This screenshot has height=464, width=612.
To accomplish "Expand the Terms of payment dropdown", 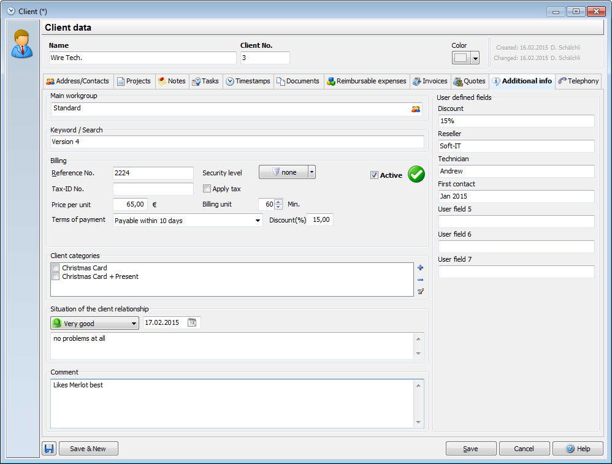I will (x=258, y=221).
